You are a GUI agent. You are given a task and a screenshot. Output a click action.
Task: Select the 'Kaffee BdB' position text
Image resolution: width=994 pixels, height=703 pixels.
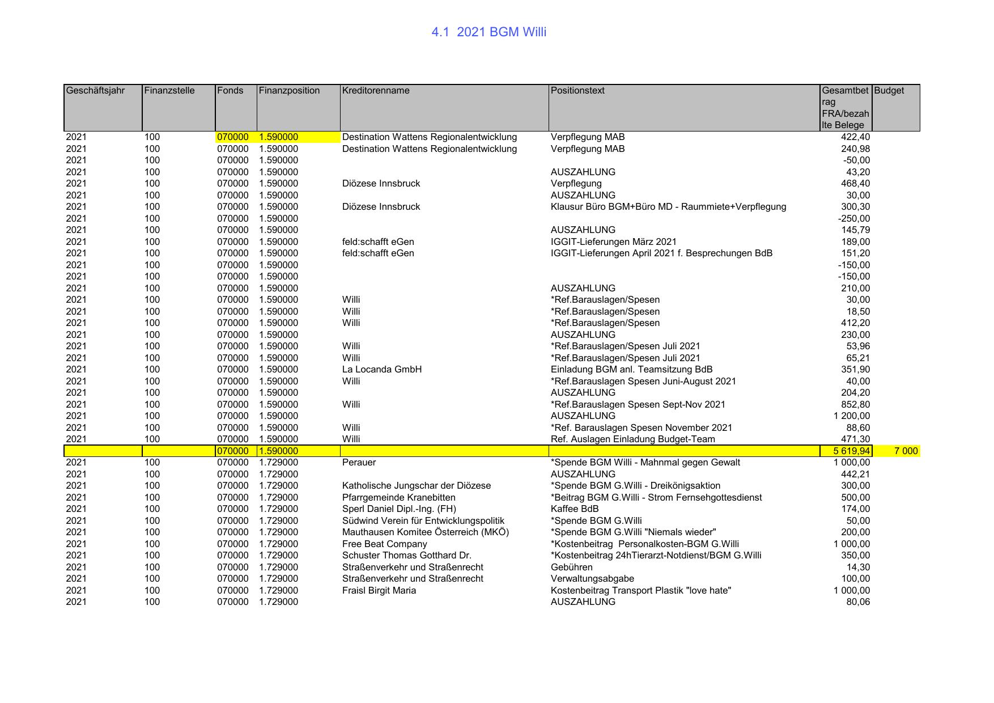[x=575, y=509]
